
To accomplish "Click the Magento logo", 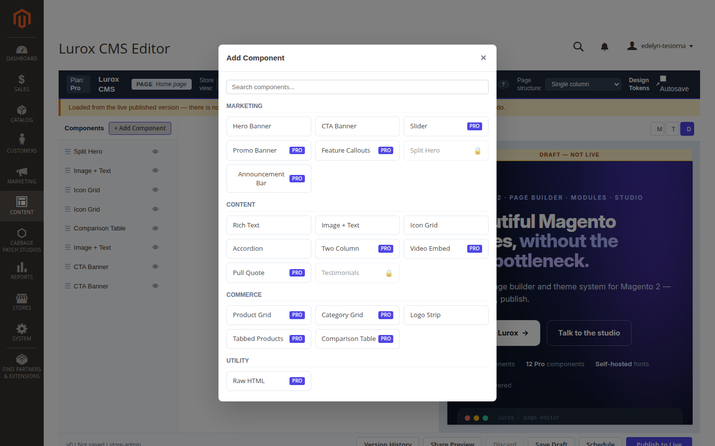I will [x=22, y=19].
